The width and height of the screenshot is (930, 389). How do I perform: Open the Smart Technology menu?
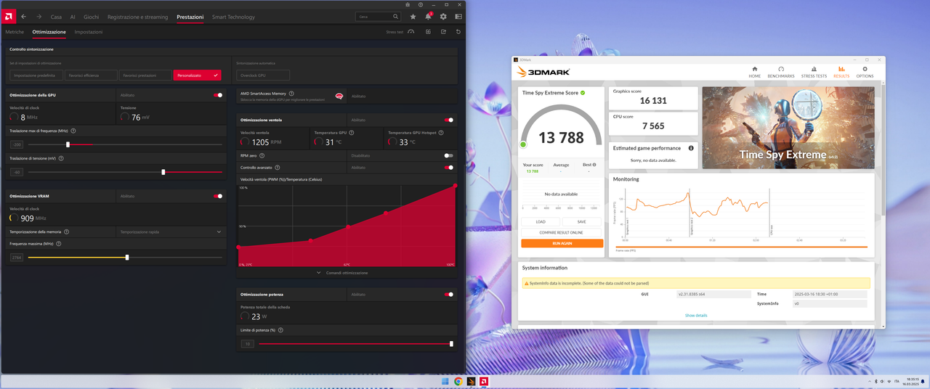pos(233,17)
